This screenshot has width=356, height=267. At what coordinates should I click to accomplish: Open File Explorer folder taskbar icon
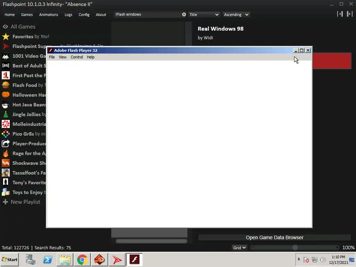(x=65, y=259)
